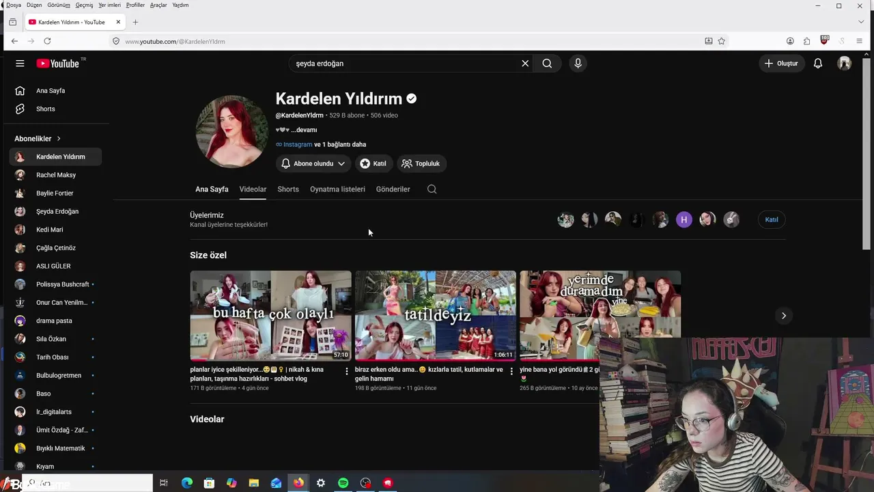Show next videos in the Size özel carousel
This screenshot has height=492, width=874.
783,316
